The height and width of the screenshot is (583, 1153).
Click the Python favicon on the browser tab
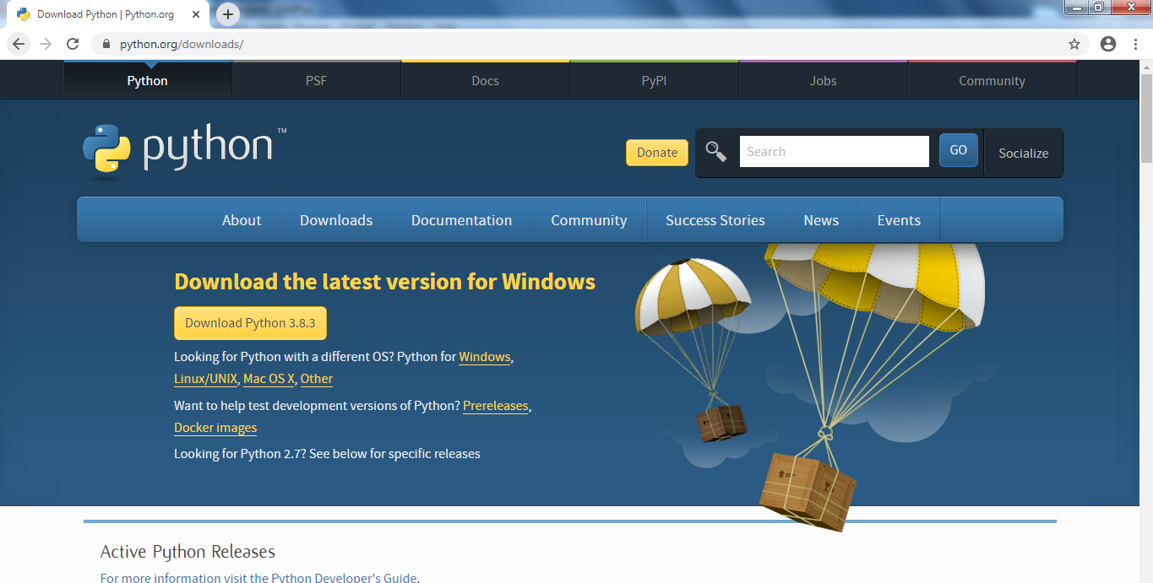coord(24,14)
